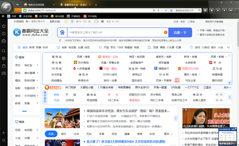Refresh hot searches with the small circular arrow

(60, 41)
